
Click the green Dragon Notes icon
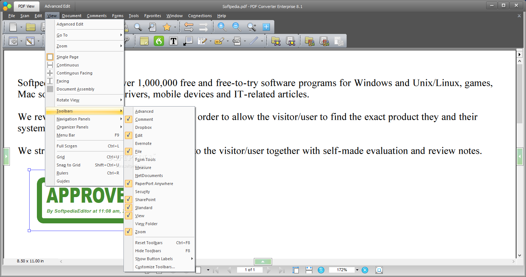(159, 41)
